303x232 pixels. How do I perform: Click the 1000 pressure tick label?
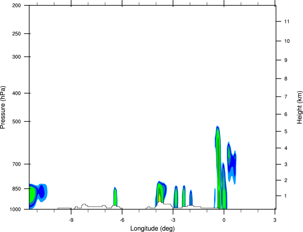click(15, 209)
